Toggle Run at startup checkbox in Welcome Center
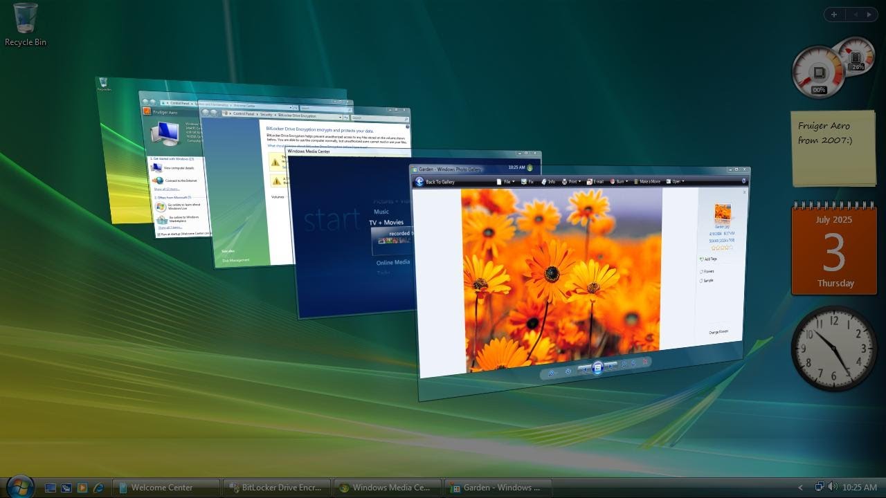The image size is (886, 498). tap(159, 234)
